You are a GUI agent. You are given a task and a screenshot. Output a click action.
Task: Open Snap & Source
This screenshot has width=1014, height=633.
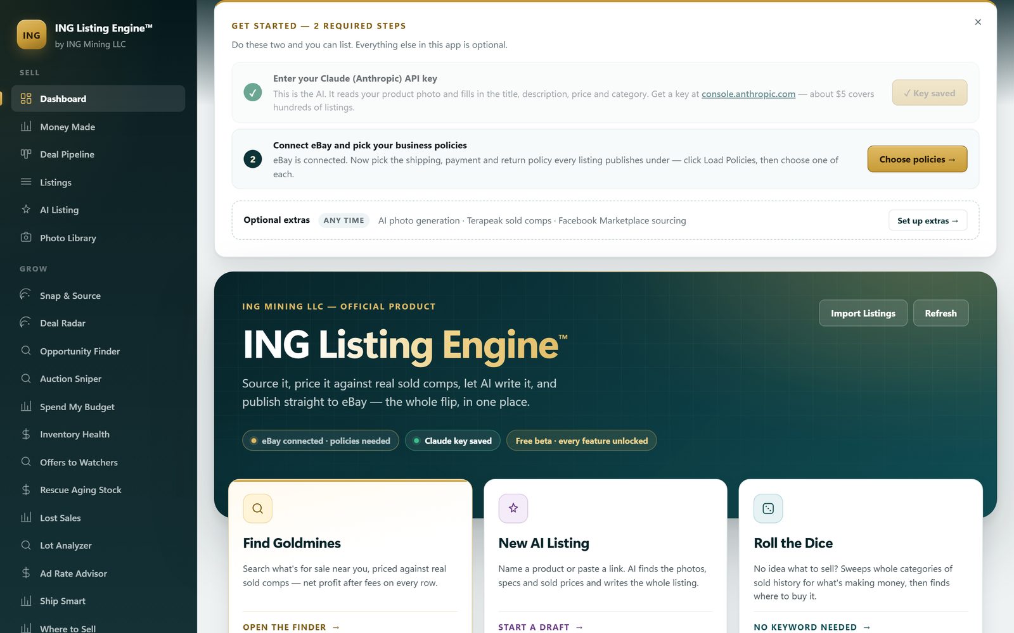(98, 296)
